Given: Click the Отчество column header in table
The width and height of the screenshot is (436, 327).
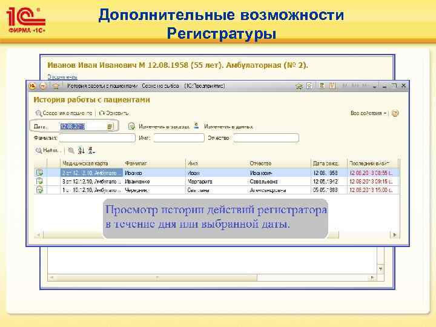Looking at the screenshot, I should 279,163.
